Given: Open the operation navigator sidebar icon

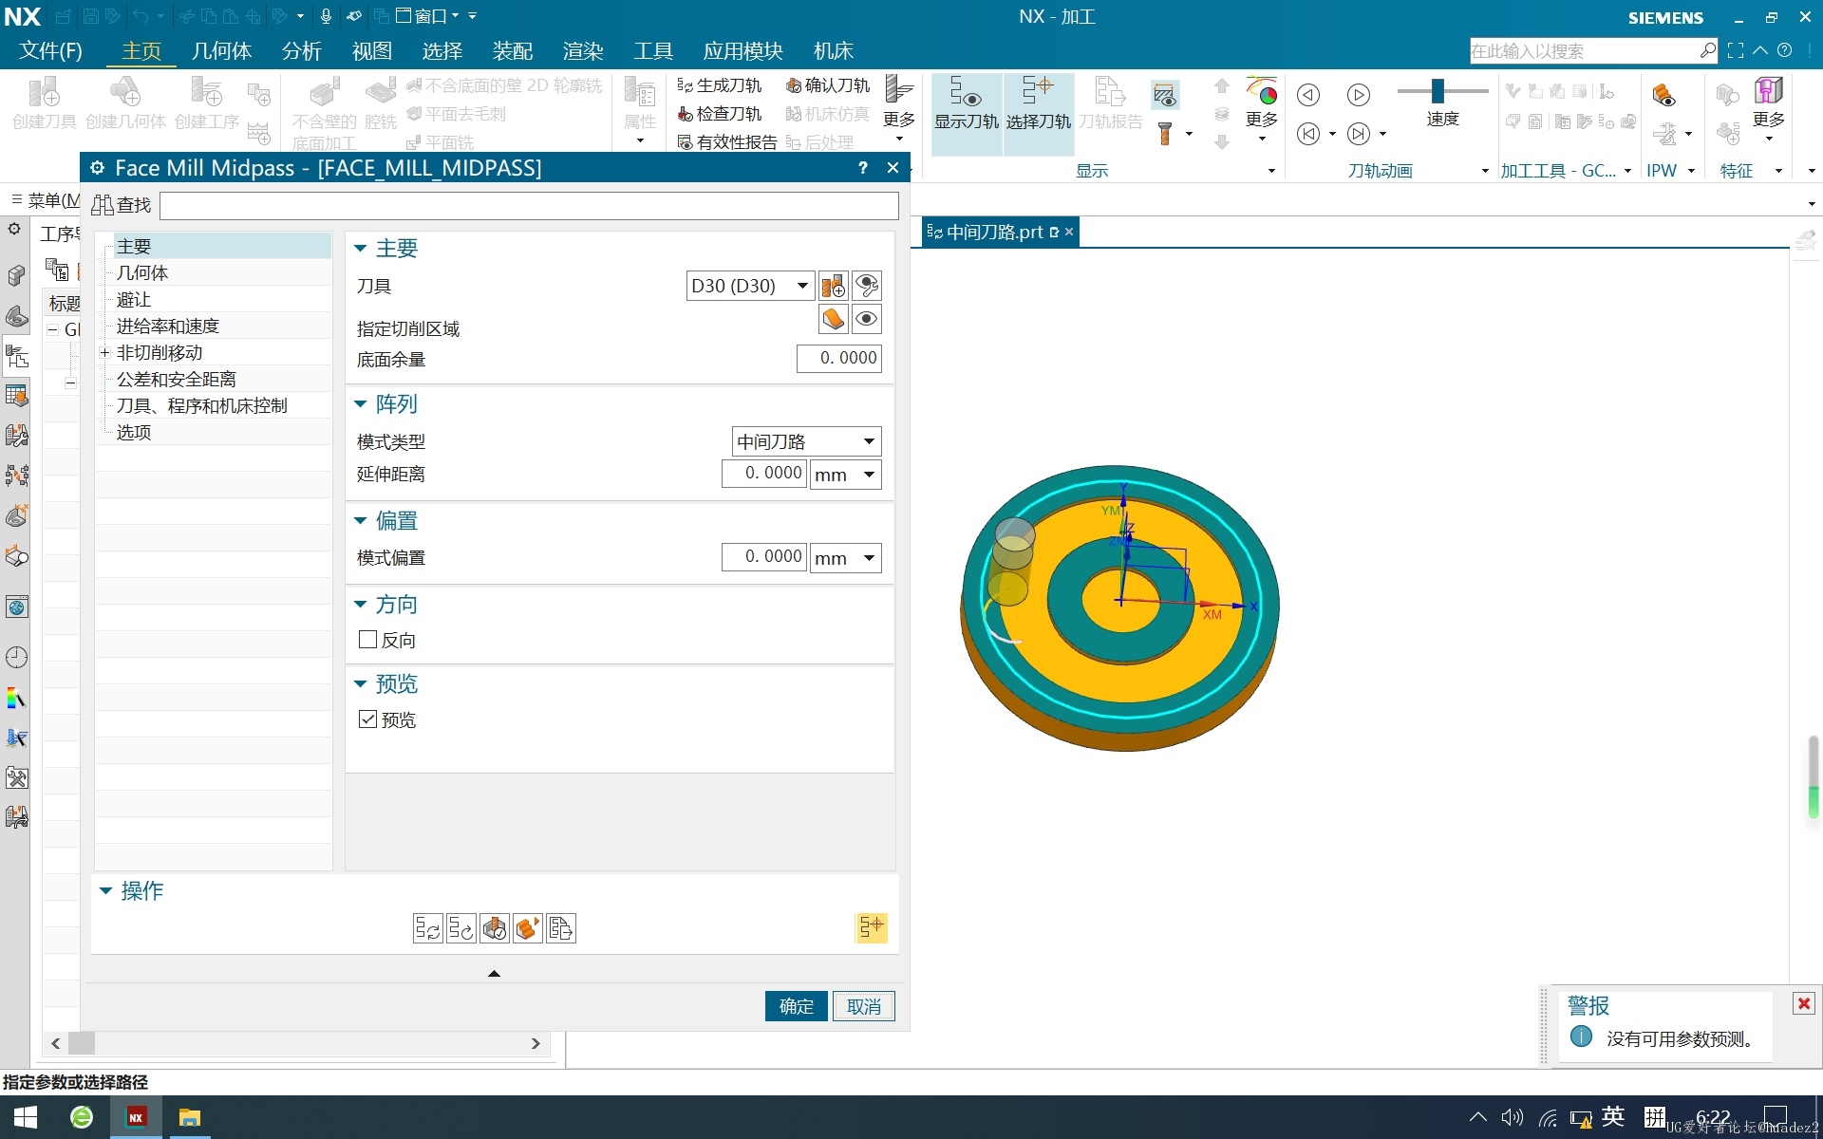Looking at the screenshot, I should pos(16,357).
